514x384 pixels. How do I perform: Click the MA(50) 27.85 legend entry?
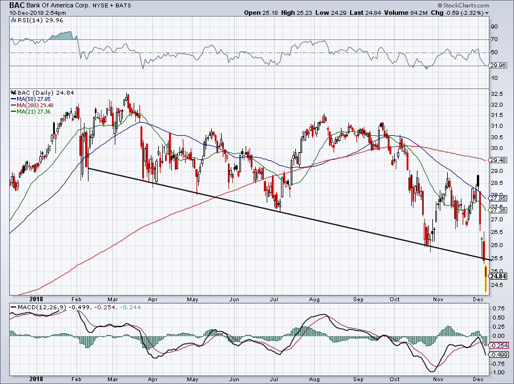(x=31, y=99)
